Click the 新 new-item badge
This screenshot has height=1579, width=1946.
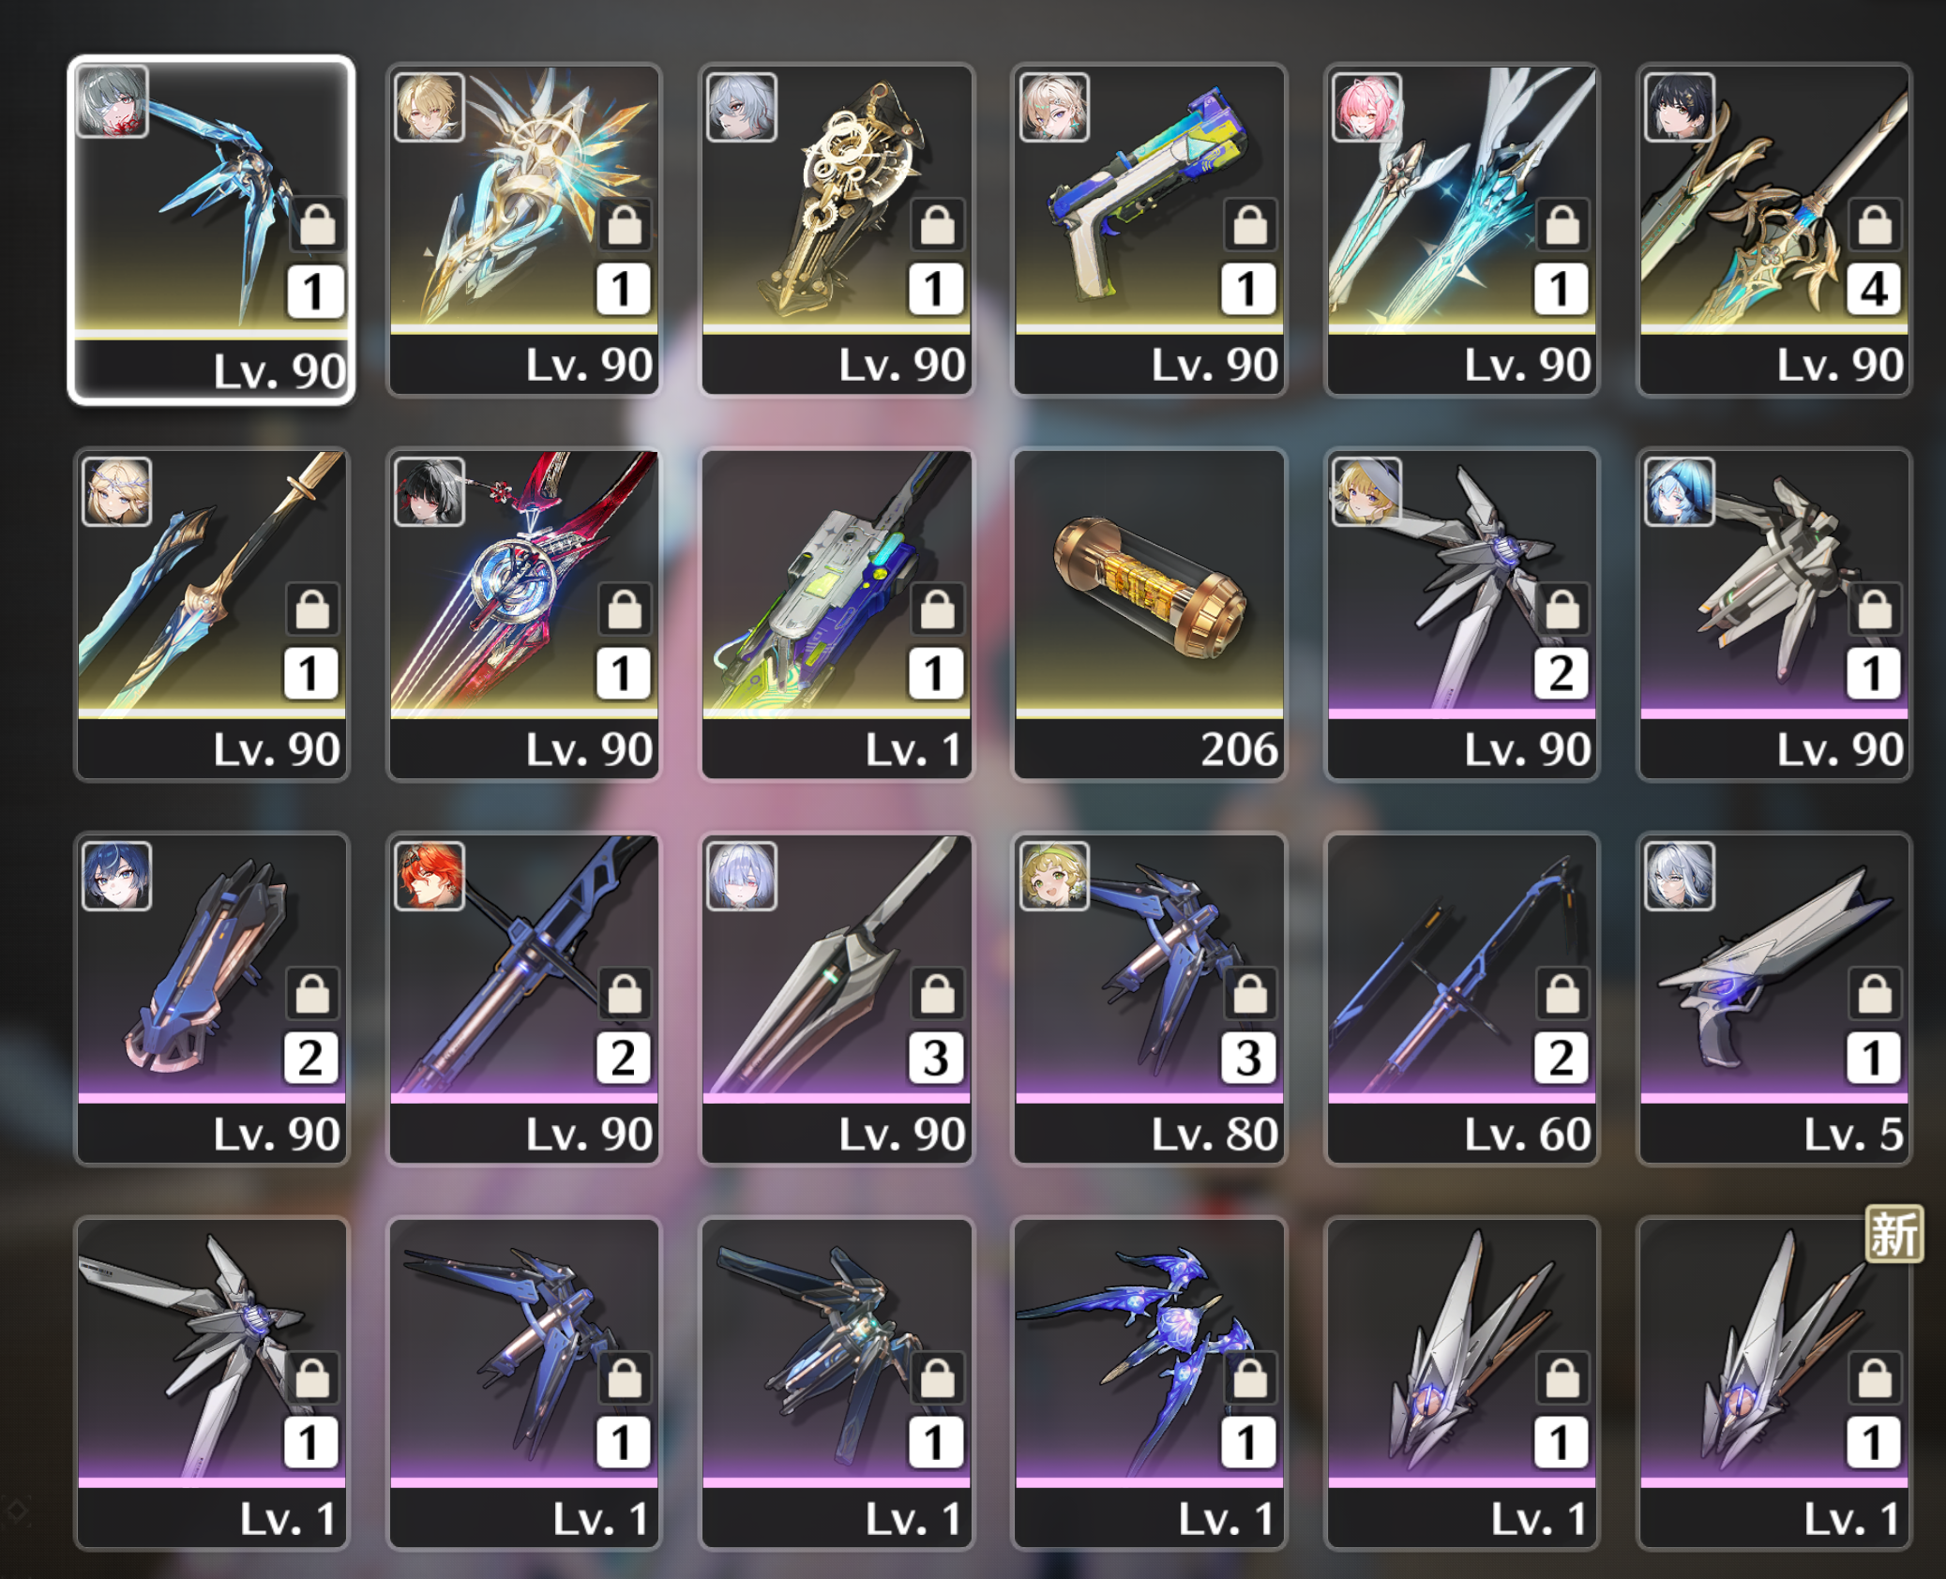(x=1893, y=1234)
